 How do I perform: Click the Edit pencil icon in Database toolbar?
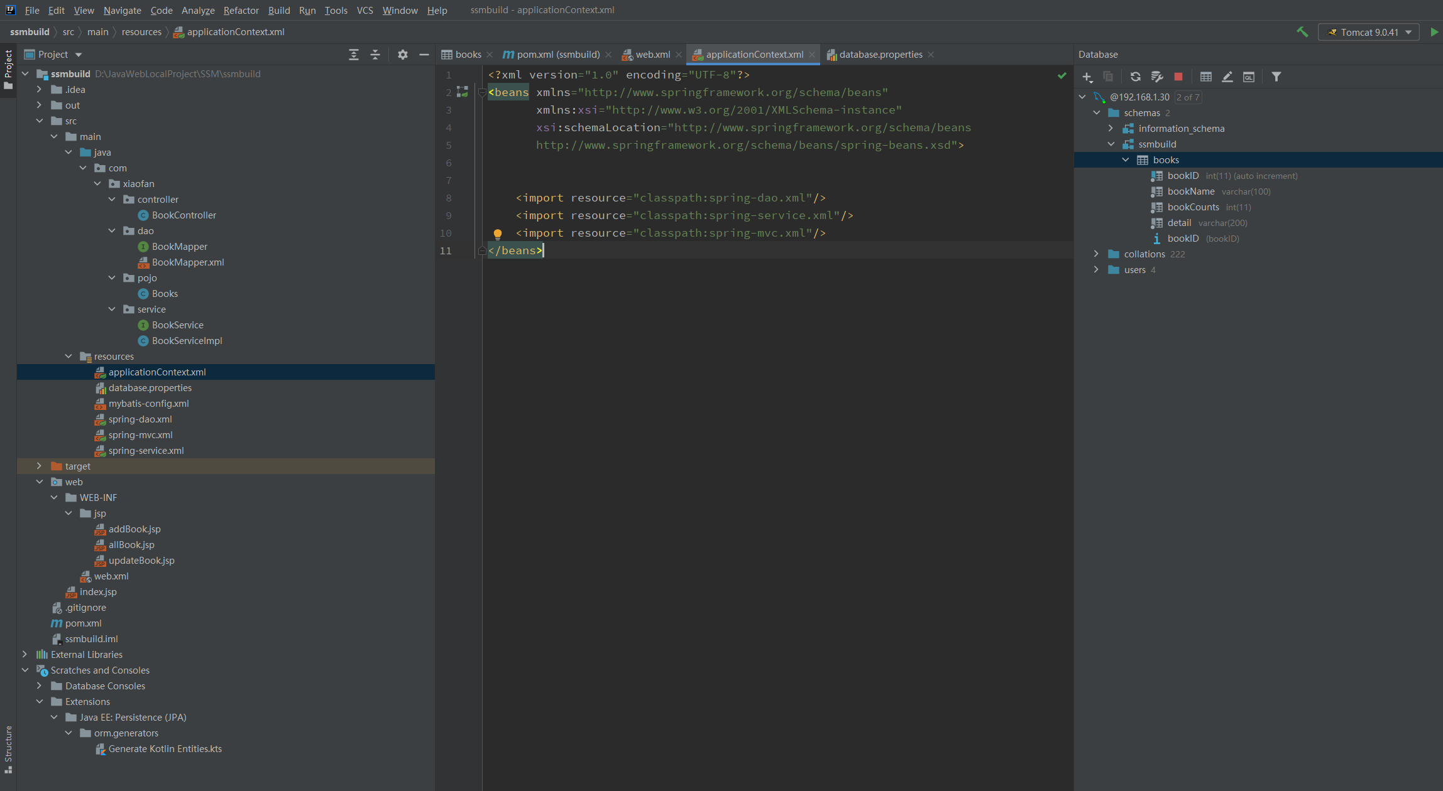tap(1227, 77)
